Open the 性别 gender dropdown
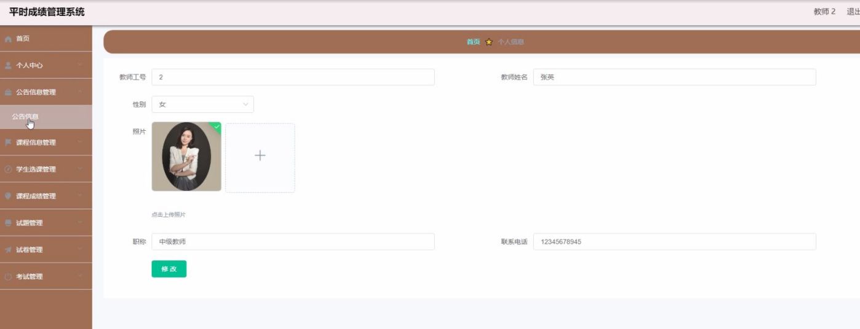Image resolution: width=860 pixels, height=329 pixels. click(x=202, y=104)
